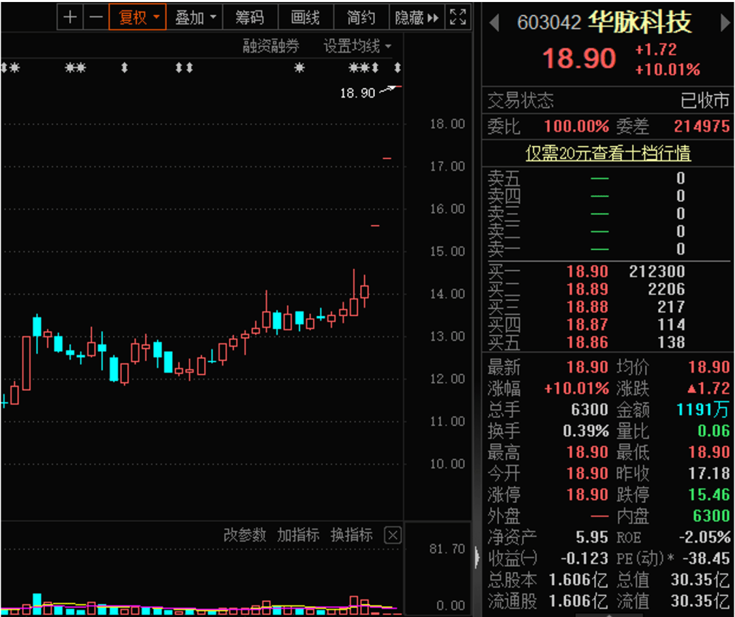The image size is (735, 617).
Task: Close the volume indicator sub-panel
Action: tap(393, 535)
